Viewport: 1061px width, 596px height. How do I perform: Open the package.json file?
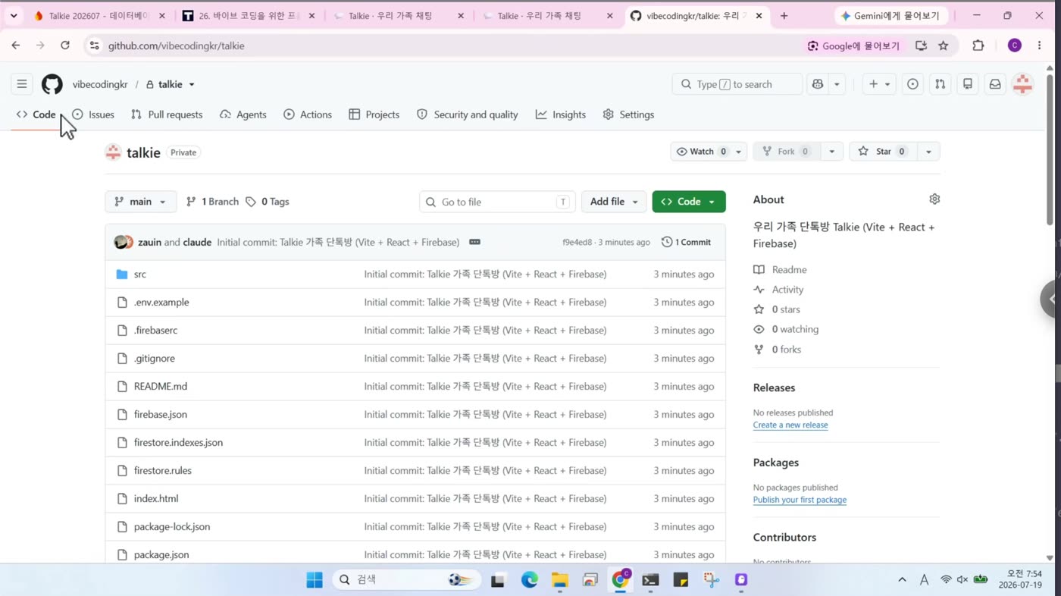click(x=161, y=555)
